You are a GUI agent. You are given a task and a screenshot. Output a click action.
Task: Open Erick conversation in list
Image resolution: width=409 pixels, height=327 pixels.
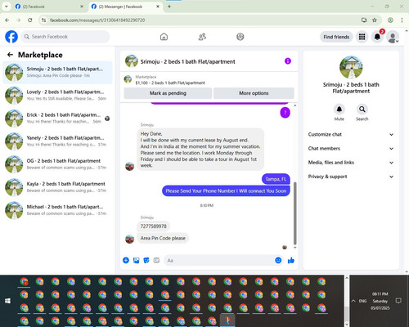click(57, 119)
